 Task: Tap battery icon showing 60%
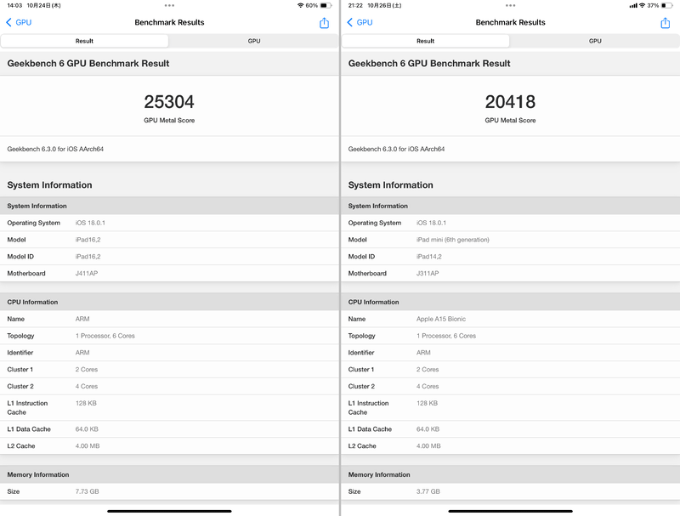point(326,6)
